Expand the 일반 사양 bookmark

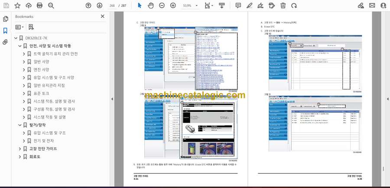[24, 62]
